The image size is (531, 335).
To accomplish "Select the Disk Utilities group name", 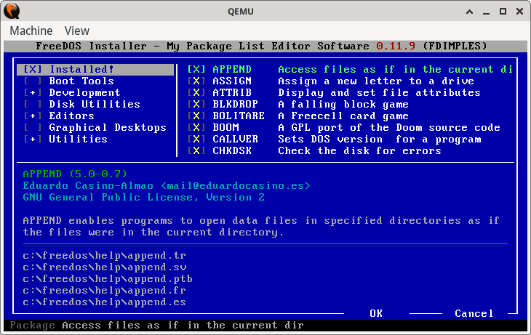I will point(95,104).
